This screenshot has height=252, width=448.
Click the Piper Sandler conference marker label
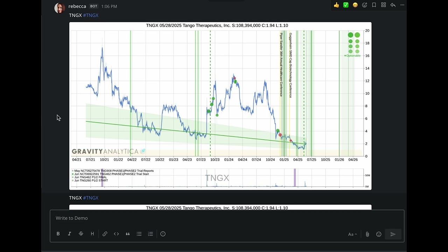click(281, 64)
